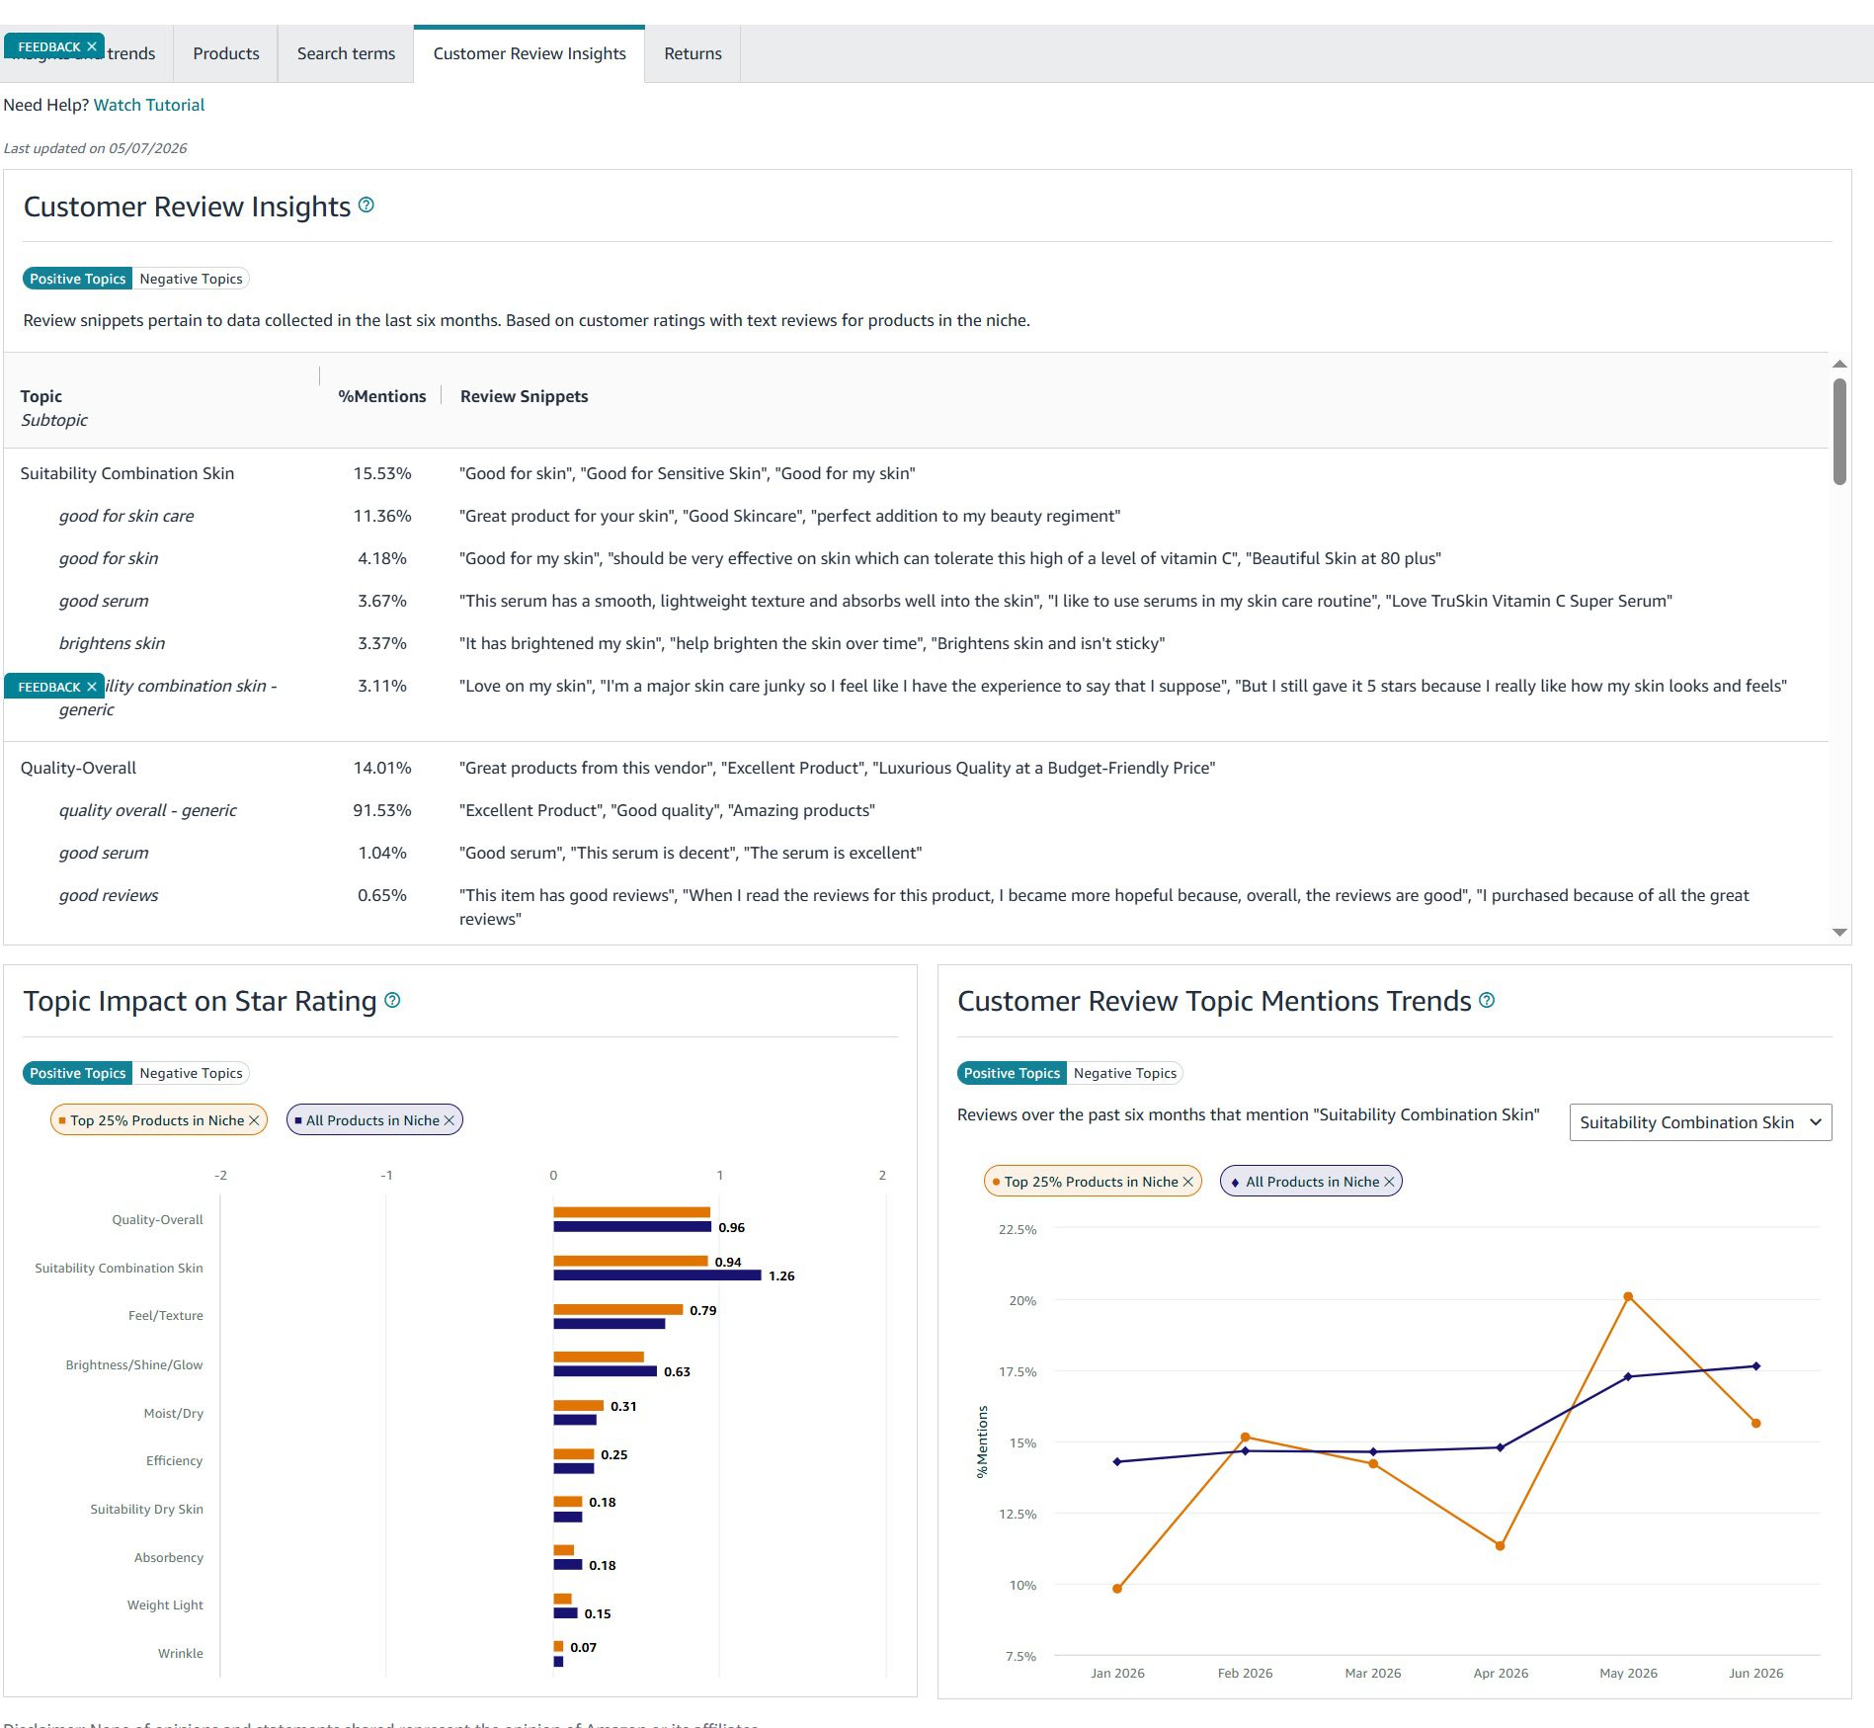
Task: Click the 'good reviews' subtopic
Action: [x=109, y=895]
